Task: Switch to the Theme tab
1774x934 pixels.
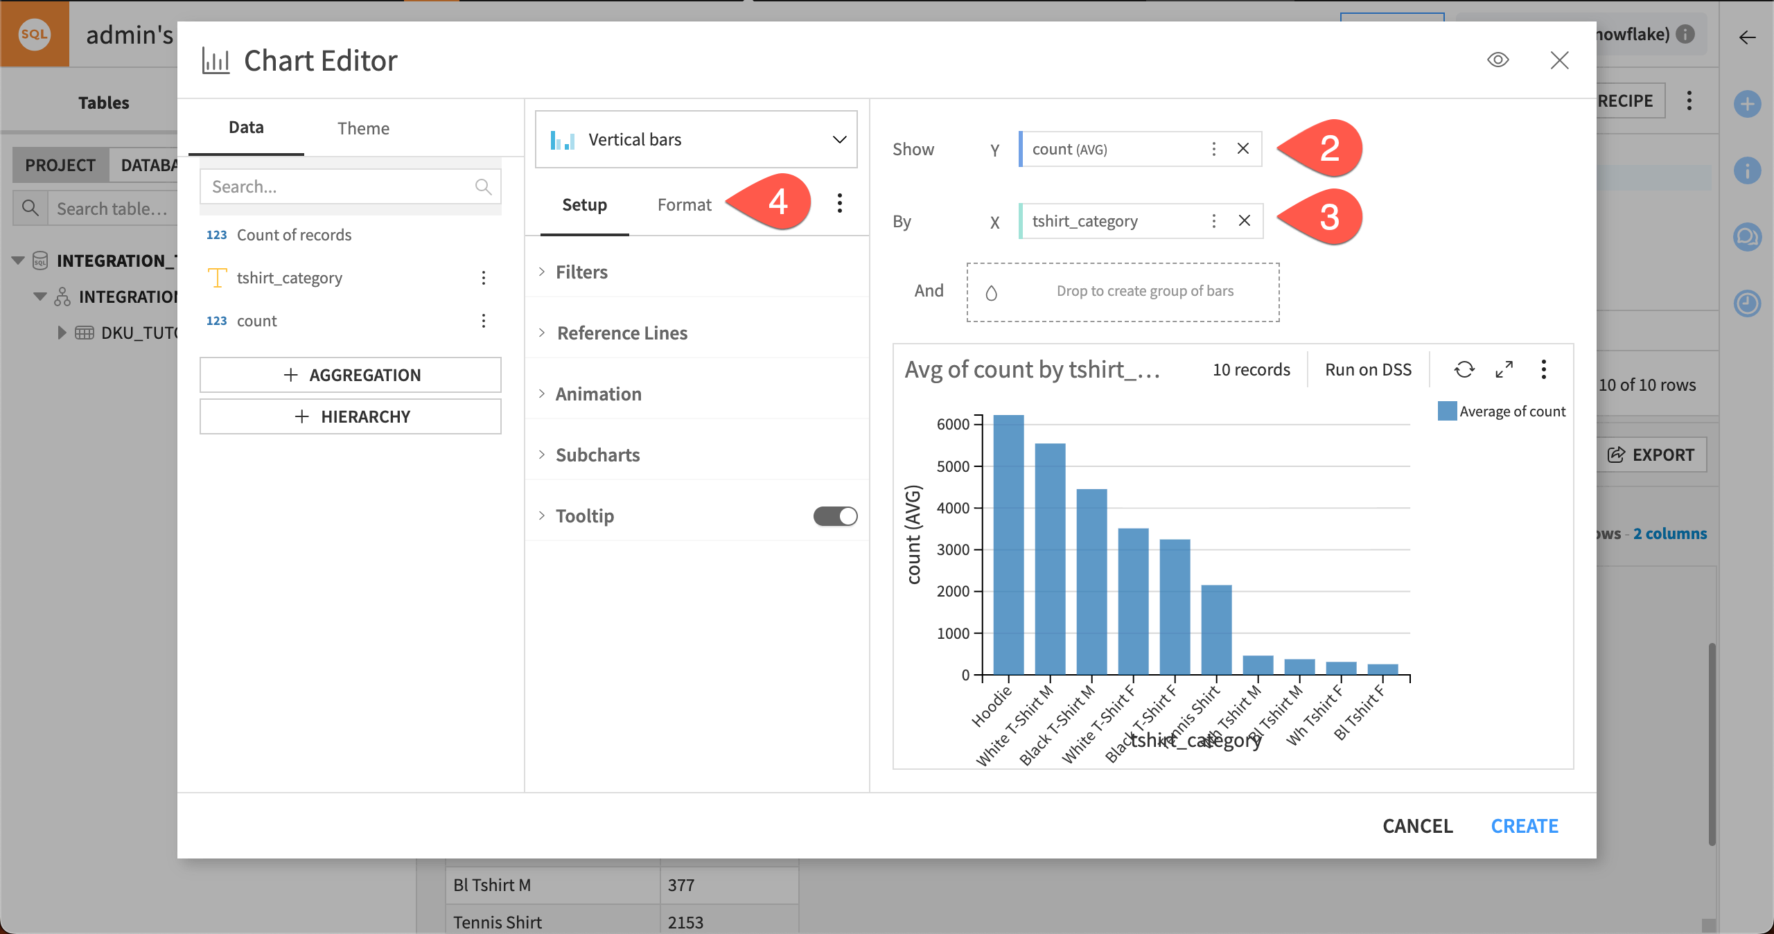Action: click(363, 128)
